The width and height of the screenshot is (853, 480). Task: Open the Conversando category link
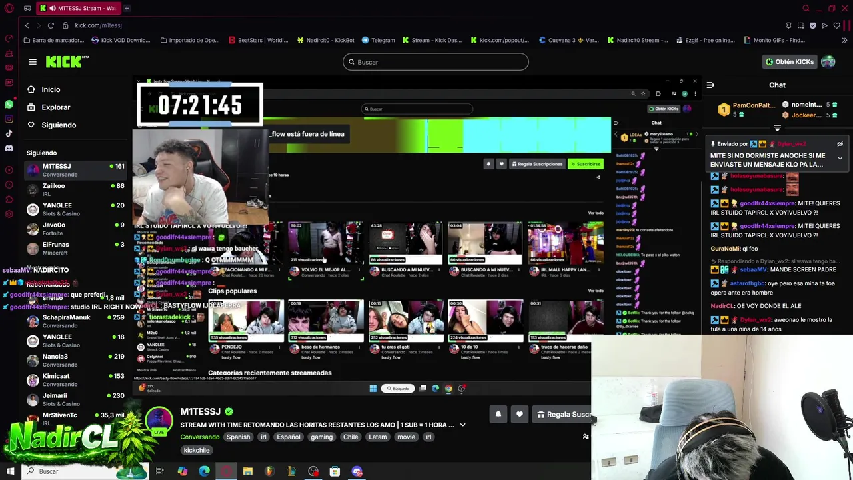pos(200,437)
